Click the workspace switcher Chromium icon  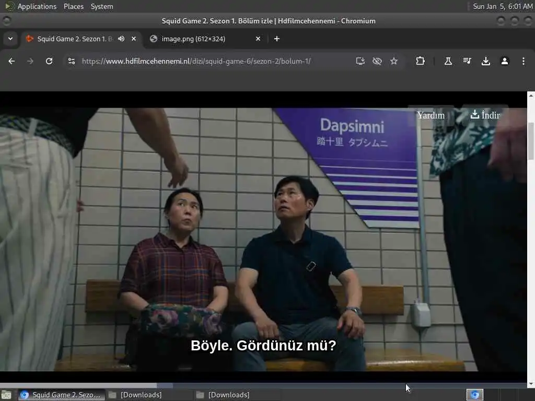pyautogui.click(x=475, y=395)
